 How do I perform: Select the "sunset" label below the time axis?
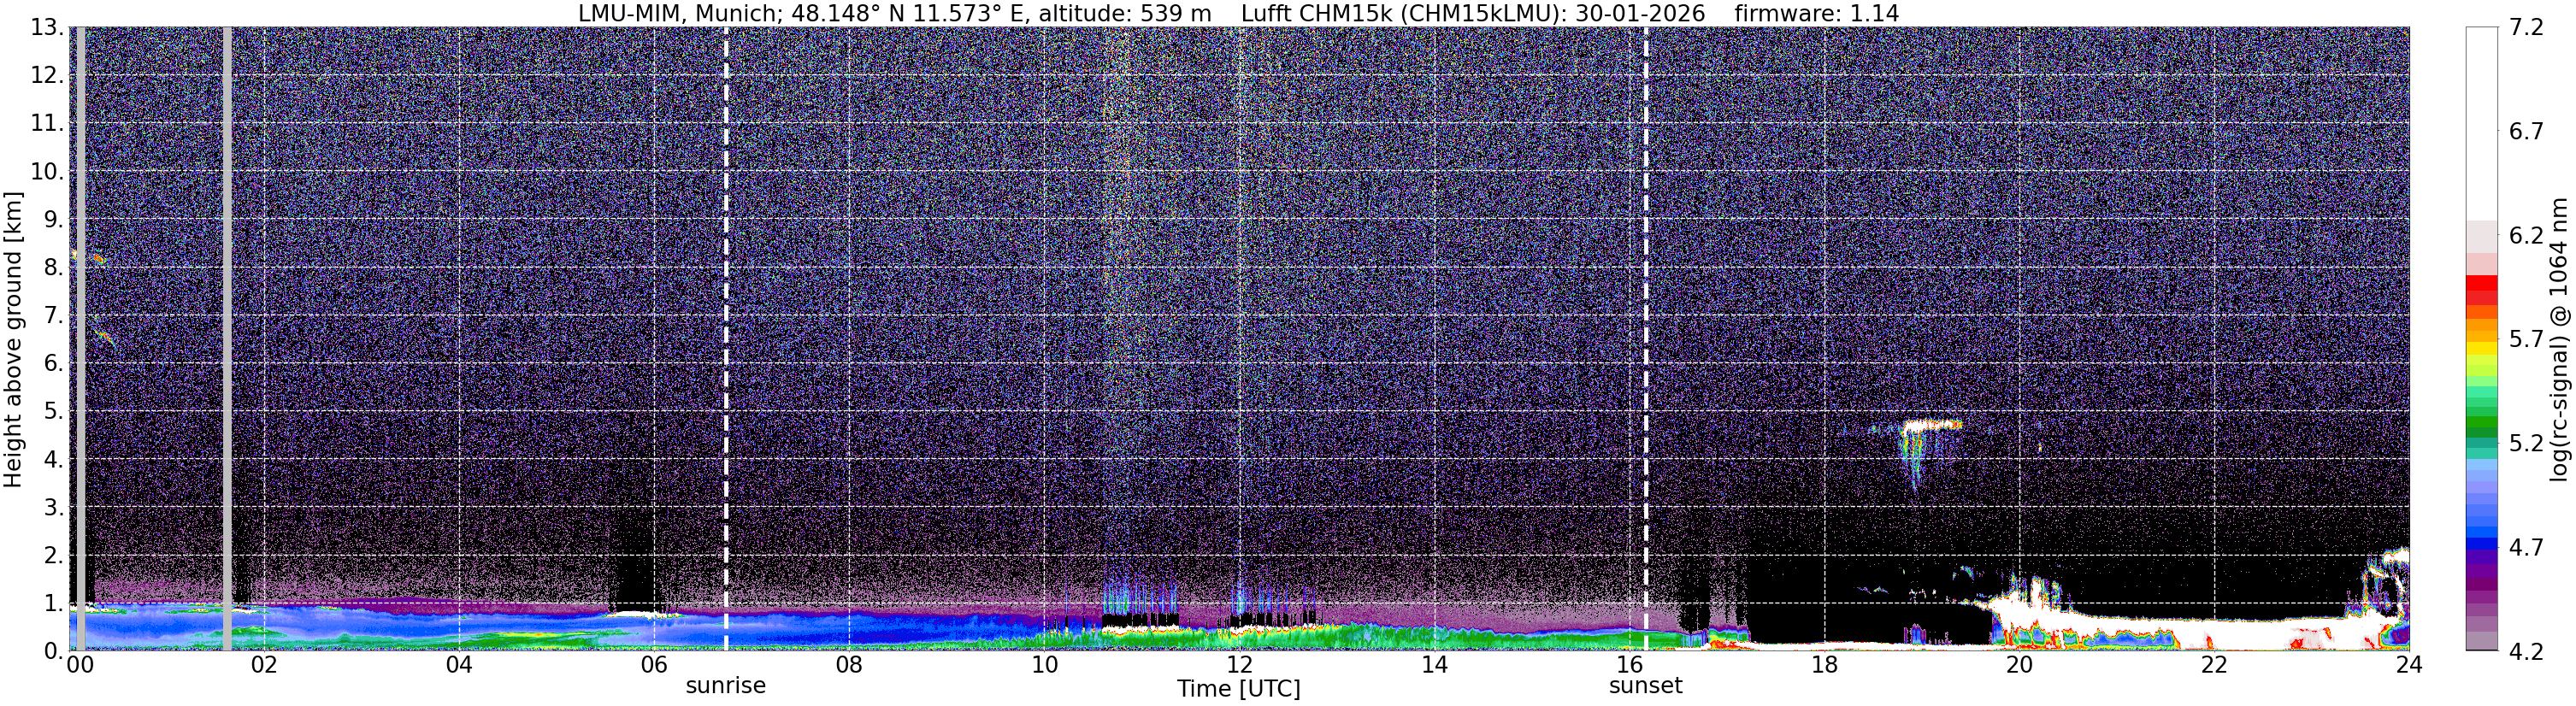(x=1645, y=686)
